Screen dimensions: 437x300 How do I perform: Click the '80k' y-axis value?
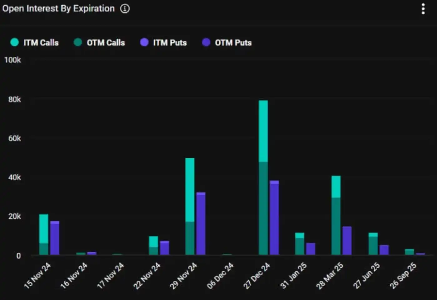15,99
